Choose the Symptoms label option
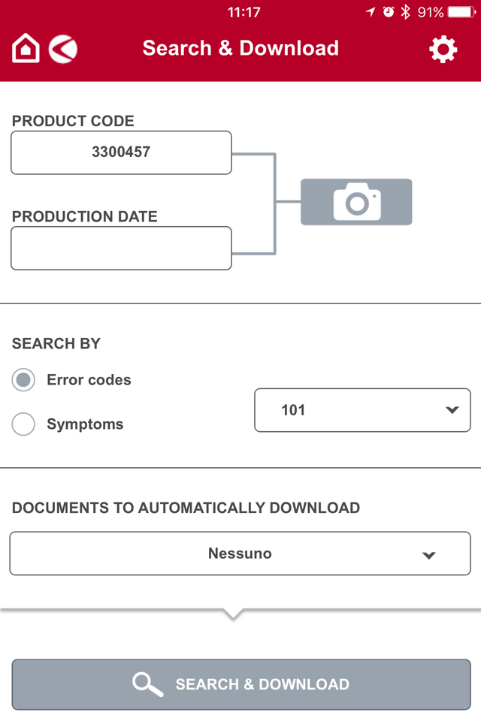Screen dimensions: 481x721 point(85,424)
